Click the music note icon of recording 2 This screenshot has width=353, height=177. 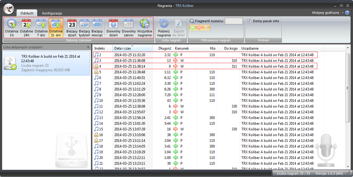click(x=96, y=55)
